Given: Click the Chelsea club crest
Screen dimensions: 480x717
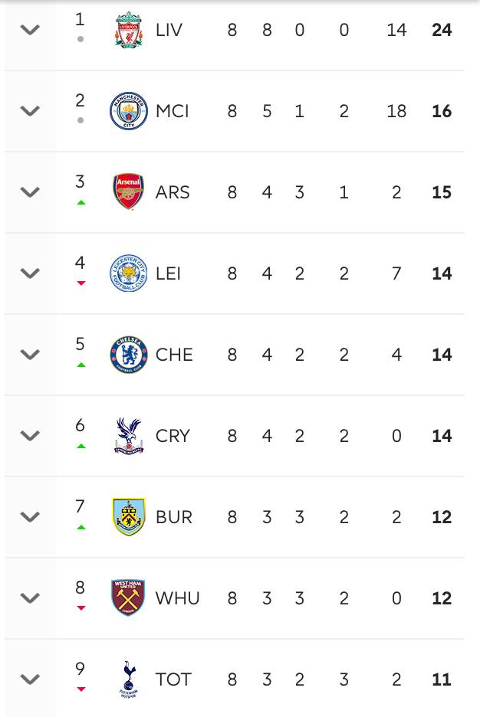Looking at the screenshot, I should pos(128,355).
